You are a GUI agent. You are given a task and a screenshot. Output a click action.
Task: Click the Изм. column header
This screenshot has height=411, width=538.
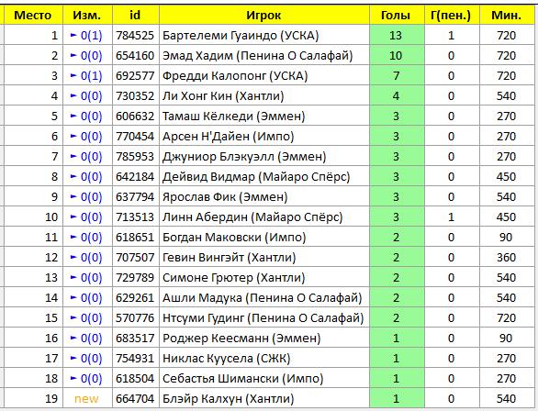tap(87, 15)
